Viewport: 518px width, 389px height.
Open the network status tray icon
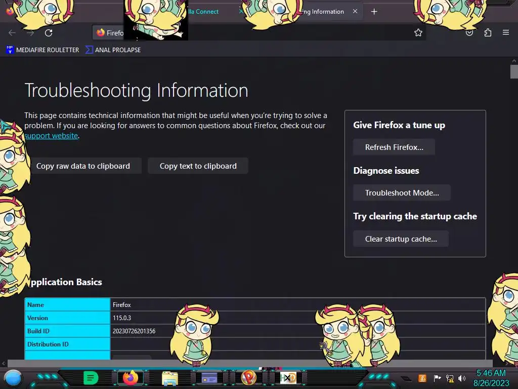(450, 378)
